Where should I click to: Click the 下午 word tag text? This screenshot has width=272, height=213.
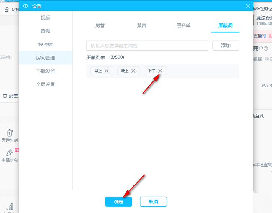151,71
